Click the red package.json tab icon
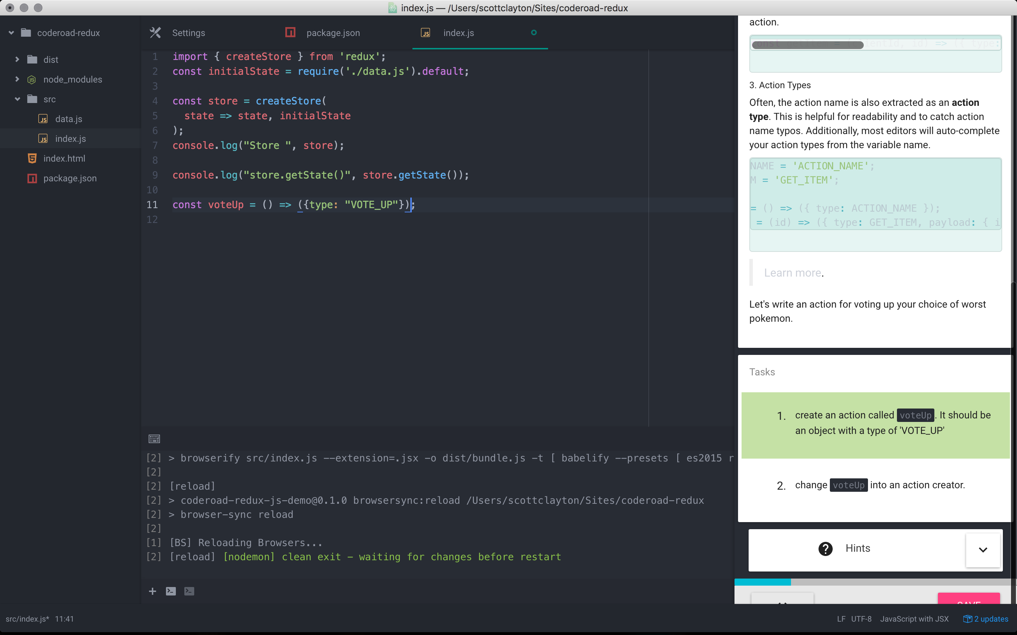 click(x=290, y=32)
